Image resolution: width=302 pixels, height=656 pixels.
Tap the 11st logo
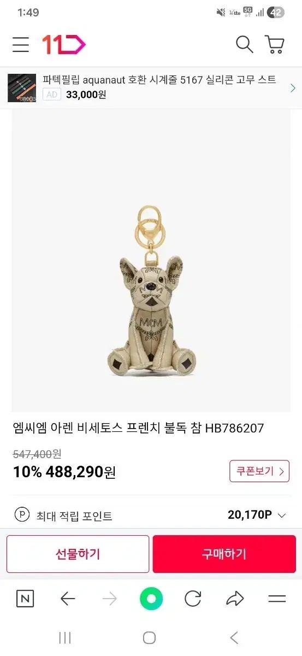(63, 45)
